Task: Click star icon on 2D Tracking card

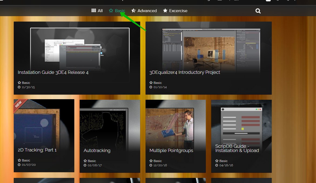Action: (19, 160)
